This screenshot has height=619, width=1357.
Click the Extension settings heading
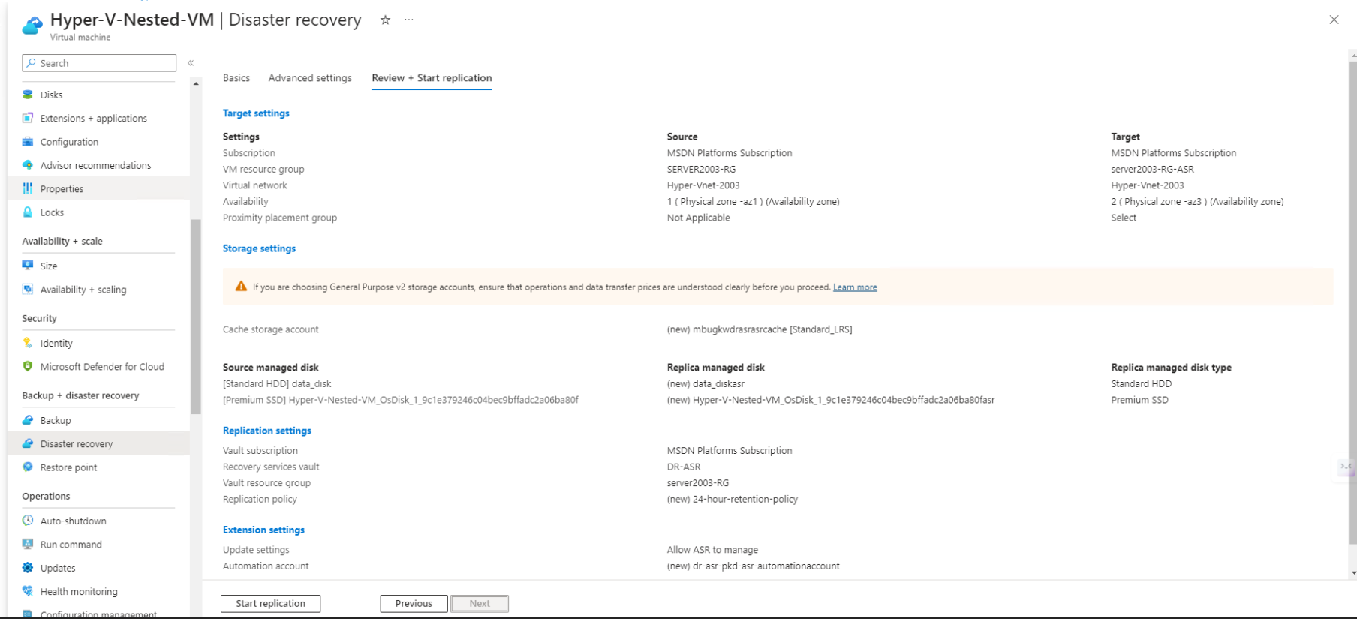coord(263,530)
